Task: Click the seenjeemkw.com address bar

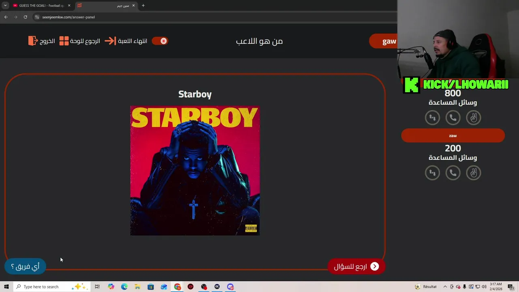Action: pyautogui.click(x=69, y=17)
